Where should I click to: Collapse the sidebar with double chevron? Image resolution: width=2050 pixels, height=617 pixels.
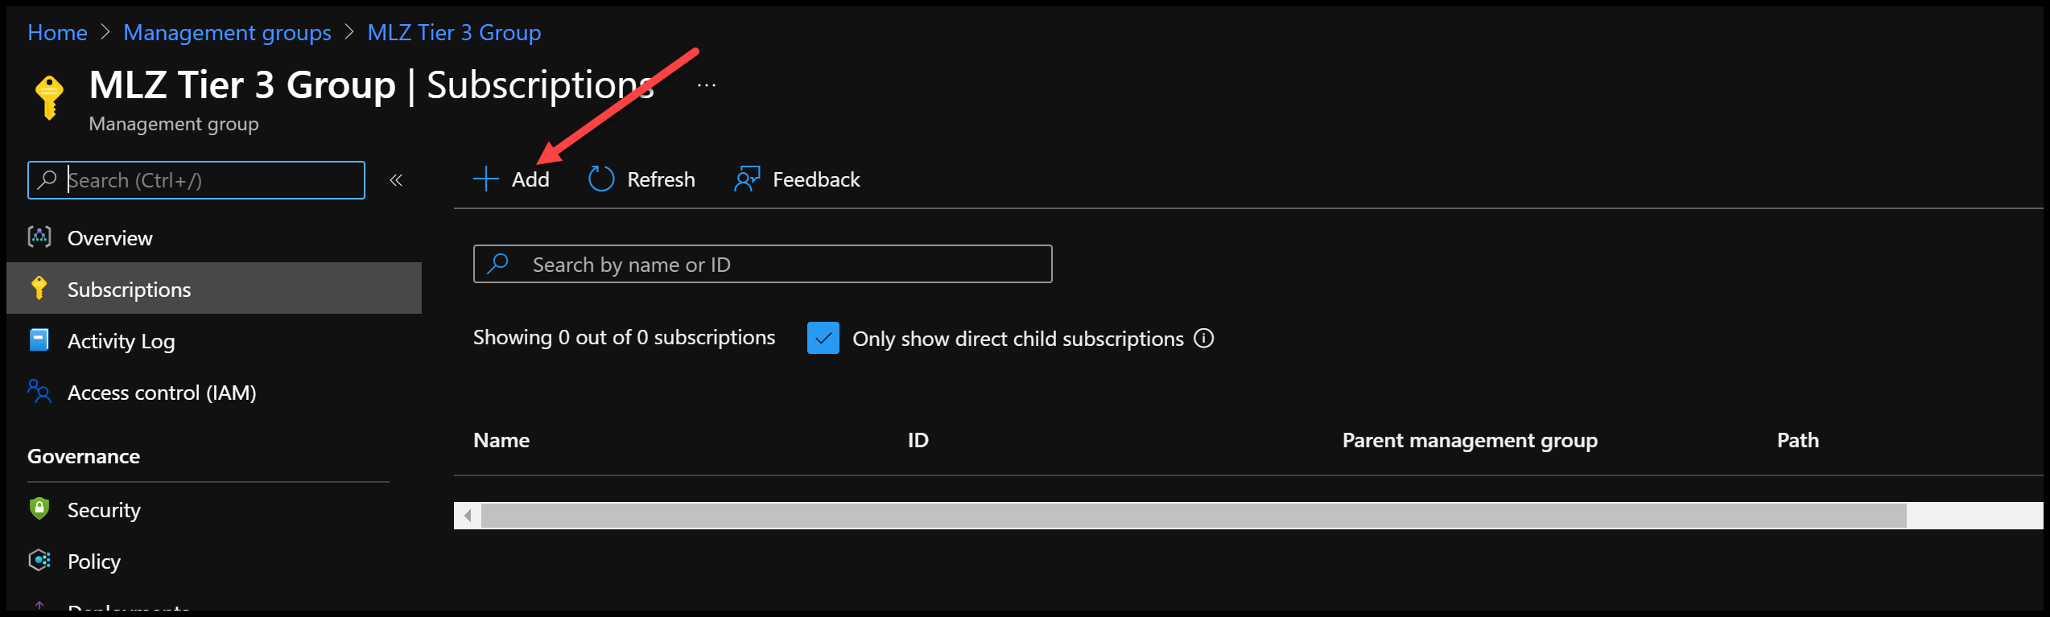(396, 180)
